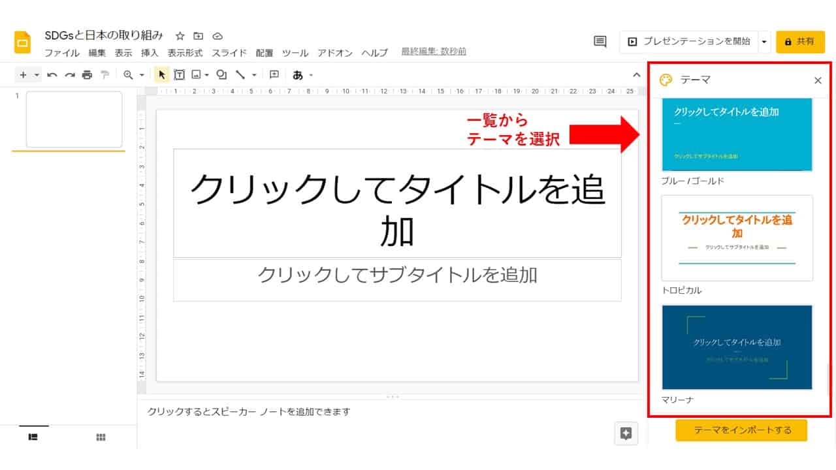Open presentation start options dropdown
This screenshot has height=470, width=836.
click(764, 42)
